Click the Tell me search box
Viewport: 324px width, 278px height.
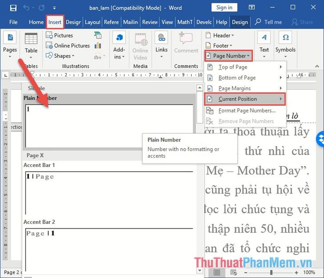click(268, 22)
